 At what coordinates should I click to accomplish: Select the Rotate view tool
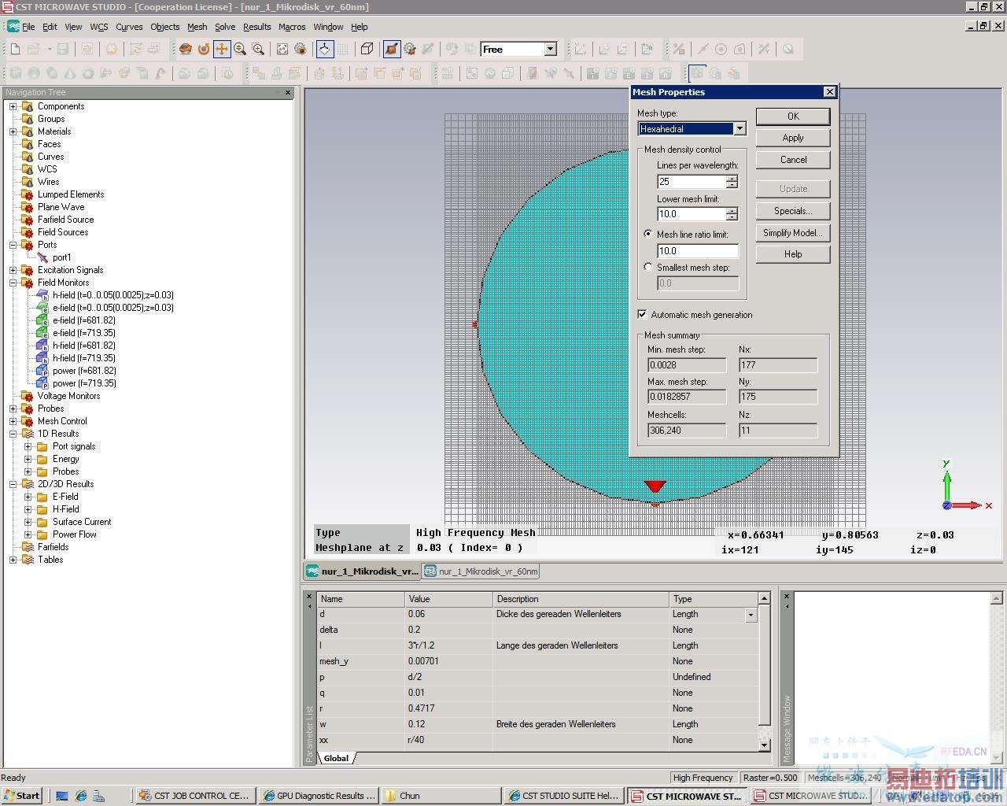point(186,49)
